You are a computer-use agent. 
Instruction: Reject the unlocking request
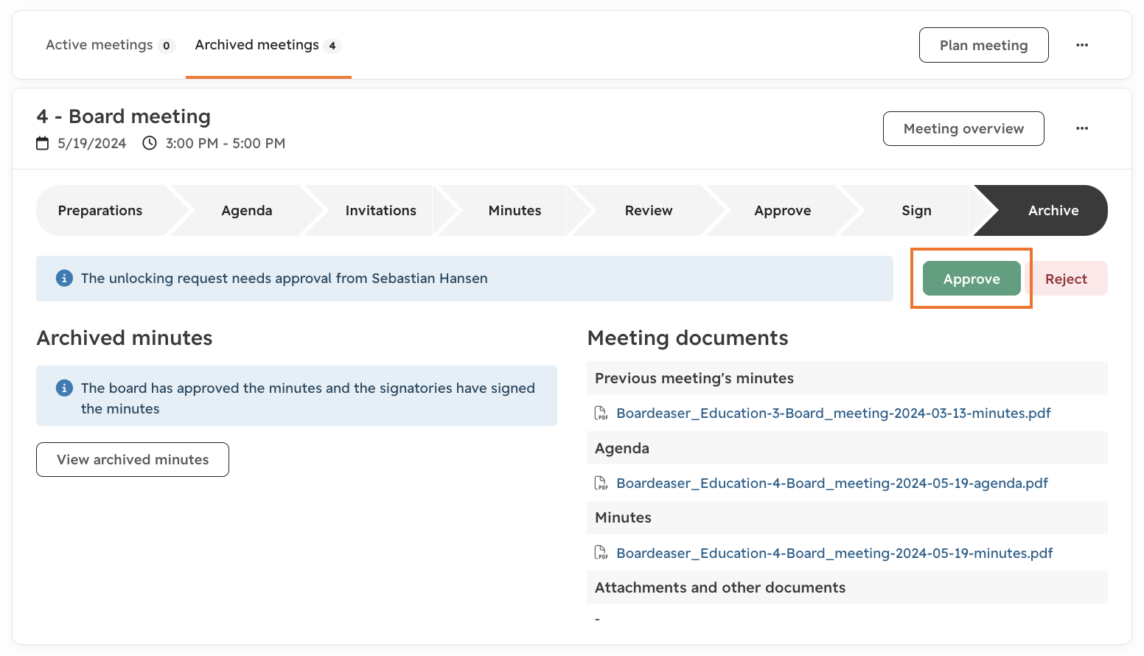click(x=1066, y=279)
